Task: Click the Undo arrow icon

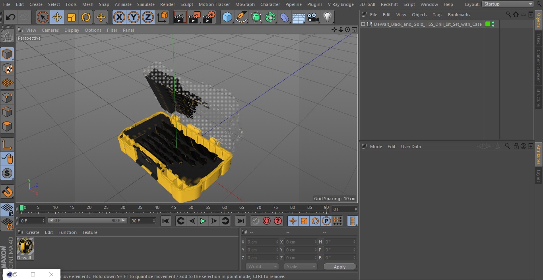Action: [10, 17]
